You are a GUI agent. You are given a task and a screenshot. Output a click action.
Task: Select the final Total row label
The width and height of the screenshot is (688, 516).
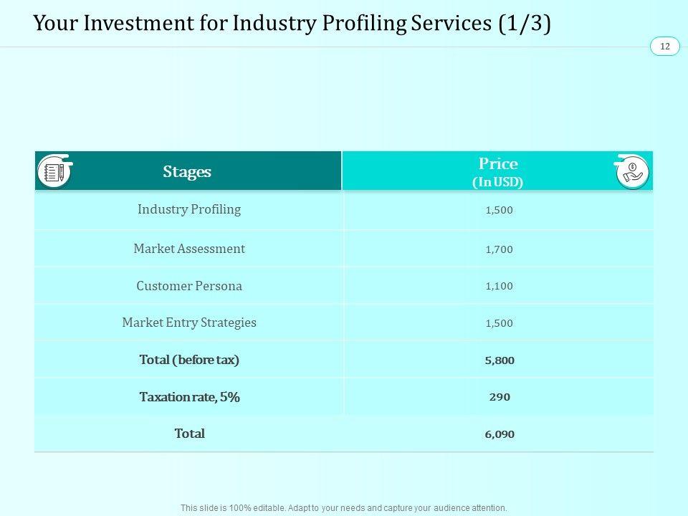tap(189, 434)
